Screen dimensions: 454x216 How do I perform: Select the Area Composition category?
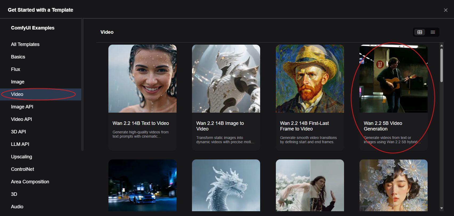click(x=40, y=182)
